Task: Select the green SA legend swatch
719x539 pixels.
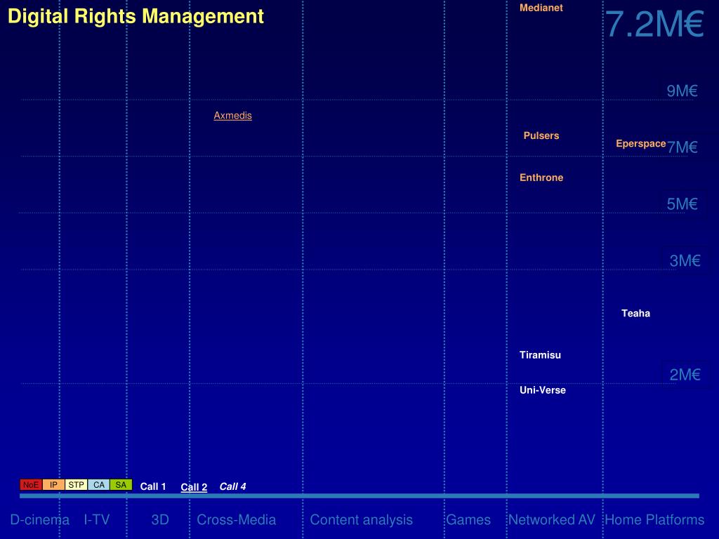Action: 121,485
